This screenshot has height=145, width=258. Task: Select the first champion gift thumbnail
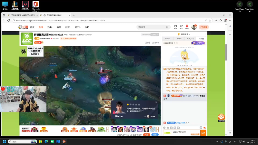tap(114, 130)
